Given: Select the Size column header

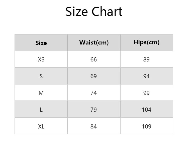Looking at the screenshot, I should click(41, 43).
